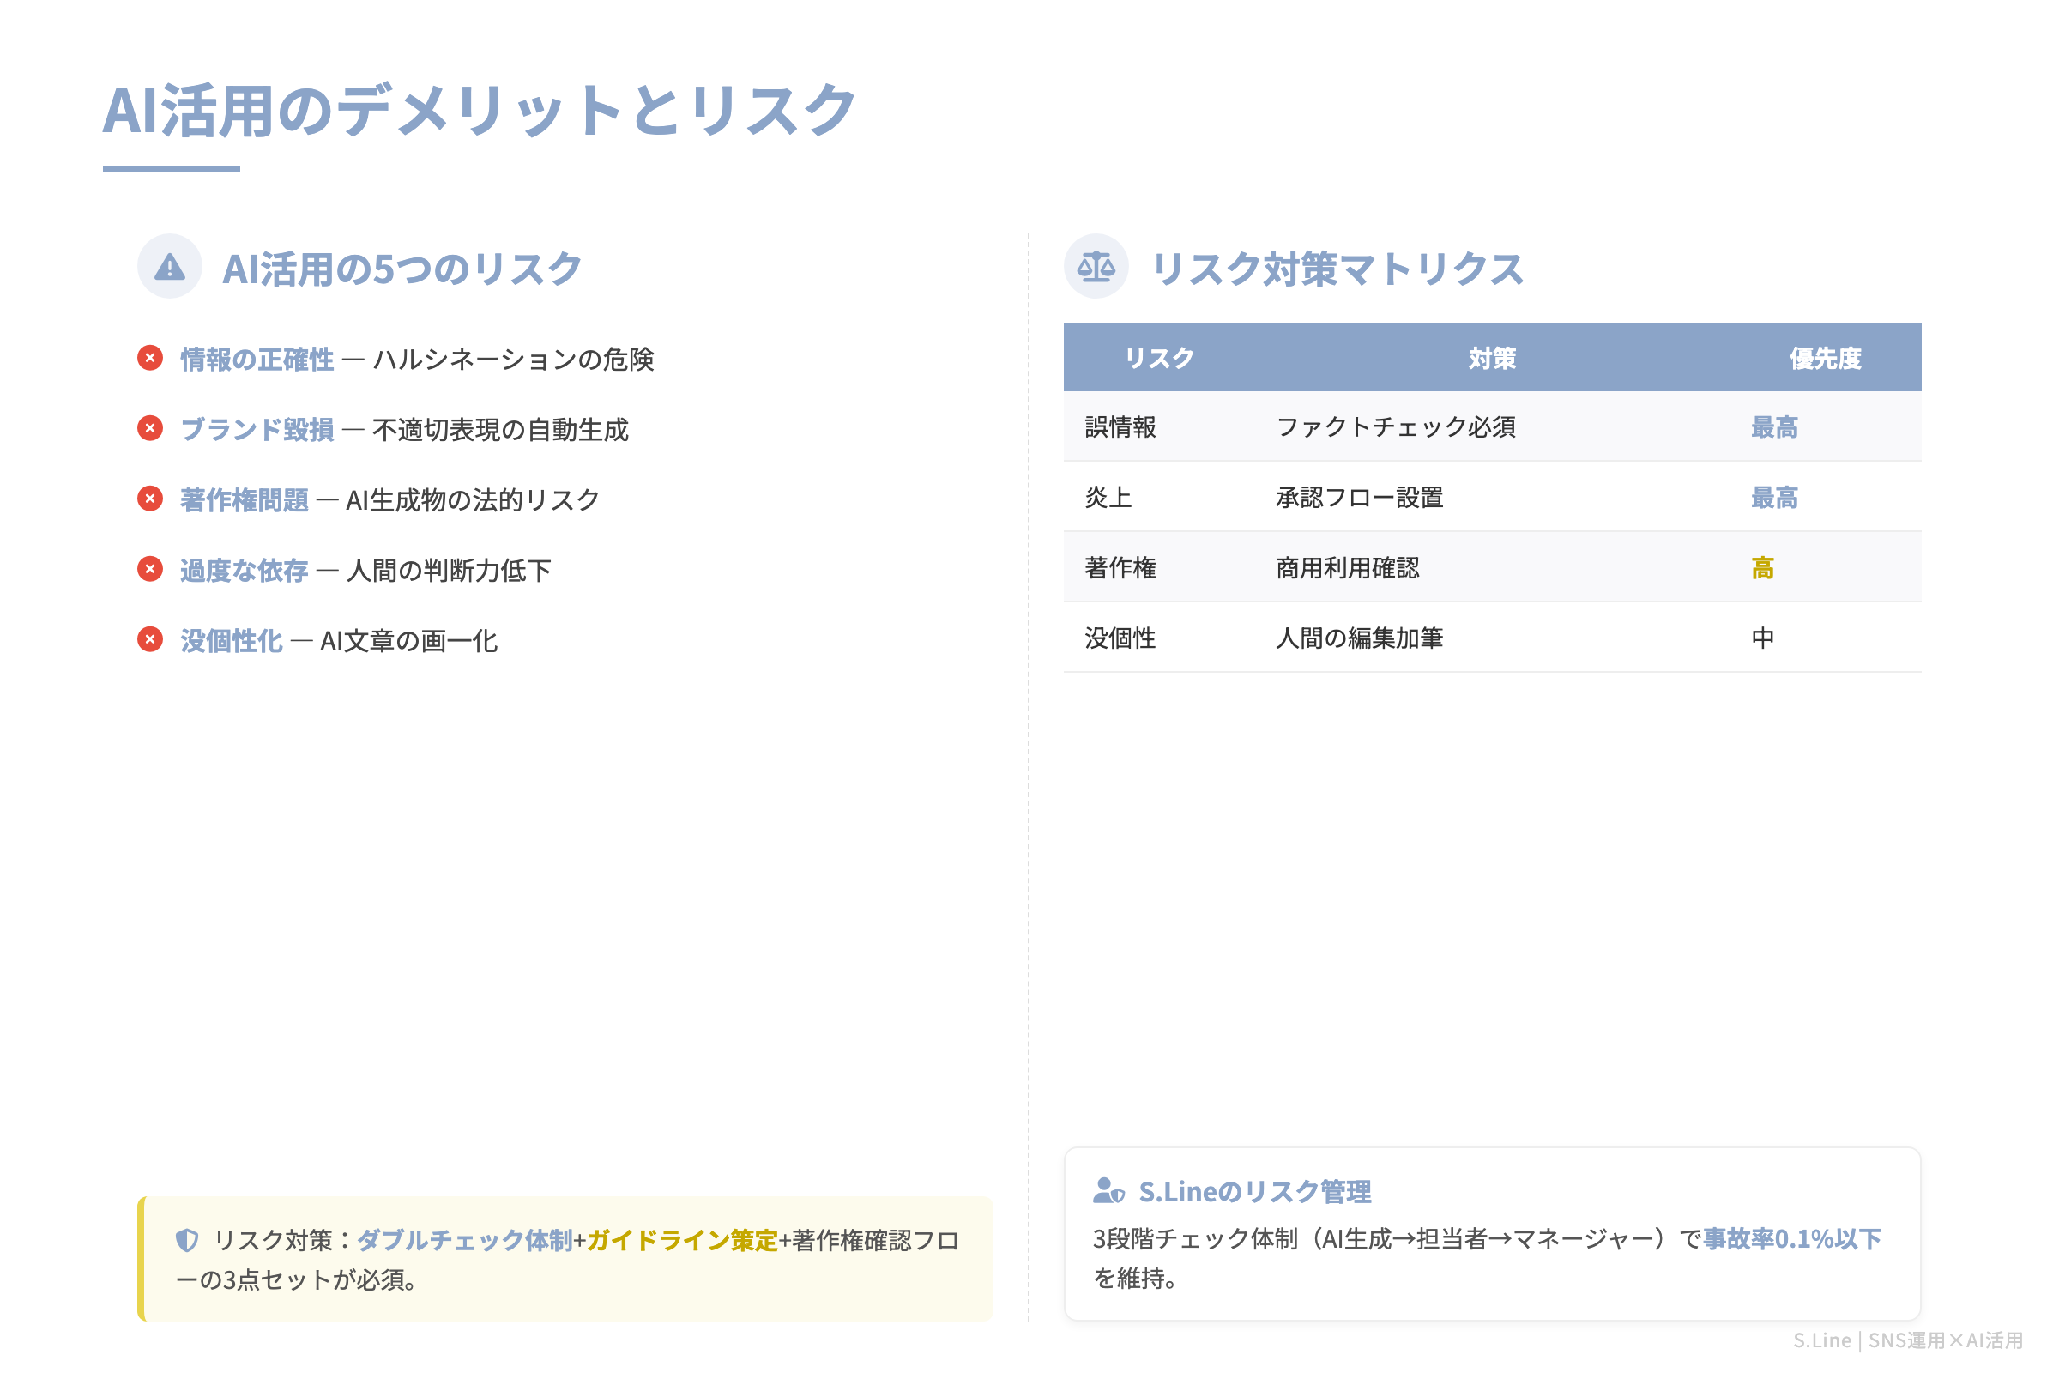Select the 情報の正確性 link

pyautogui.click(x=255, y=358)
